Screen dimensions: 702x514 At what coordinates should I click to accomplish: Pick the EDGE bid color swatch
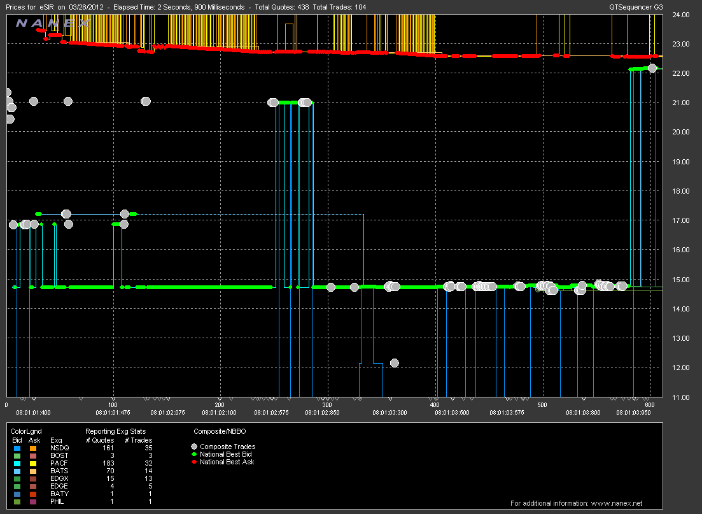tap(17, 486)
